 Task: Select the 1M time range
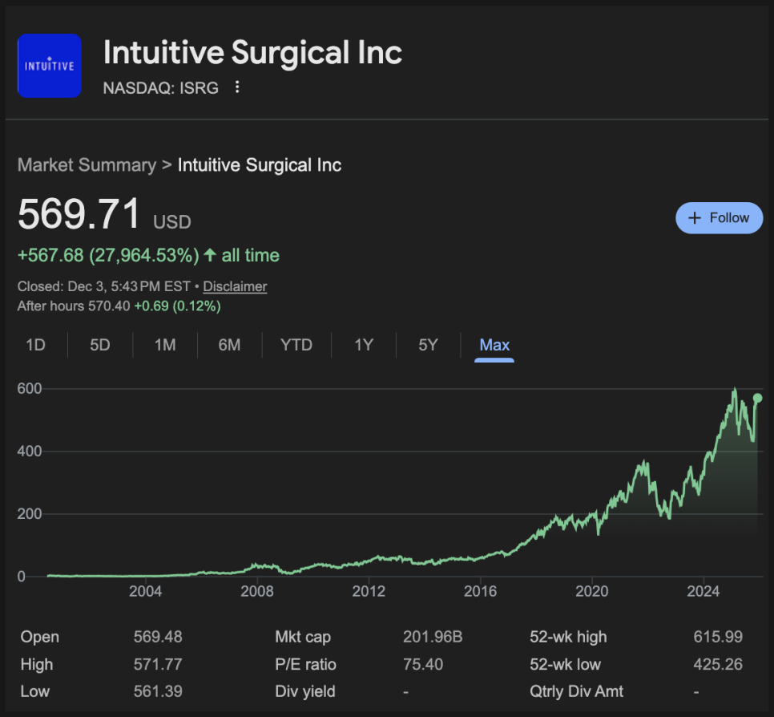[165, 346]
